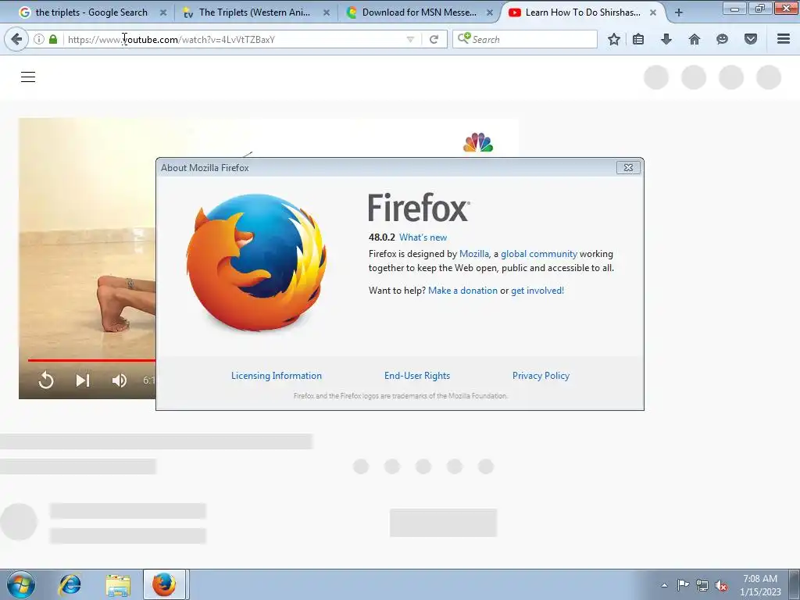Click the search engine magnifier icon
800x600 pixels.
(464, 39)
